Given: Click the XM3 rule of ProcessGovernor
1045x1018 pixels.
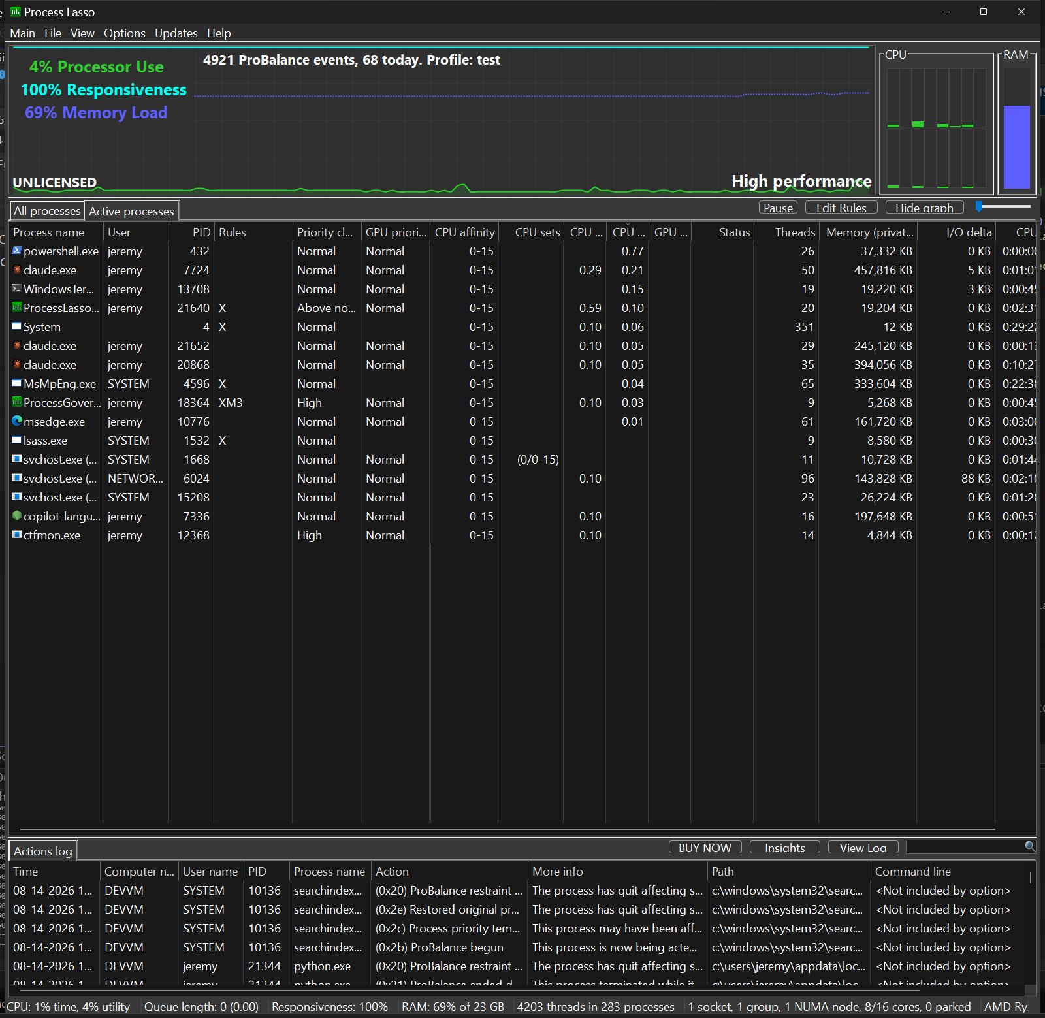Looking at the screenshot, I should point(231,402).
